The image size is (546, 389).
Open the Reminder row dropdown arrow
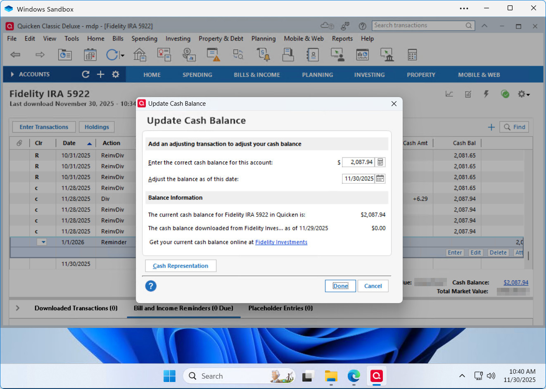tap(43, 242)
